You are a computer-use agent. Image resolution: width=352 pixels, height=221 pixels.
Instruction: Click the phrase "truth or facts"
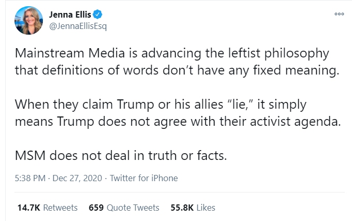coord(191,156)
